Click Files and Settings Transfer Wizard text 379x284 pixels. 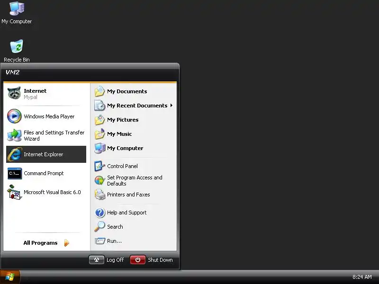coord(54,135)
